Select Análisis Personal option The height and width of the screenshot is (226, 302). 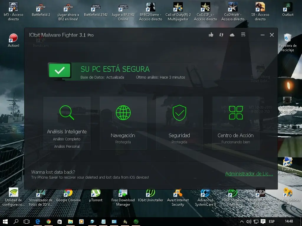(x=67, y=146)
